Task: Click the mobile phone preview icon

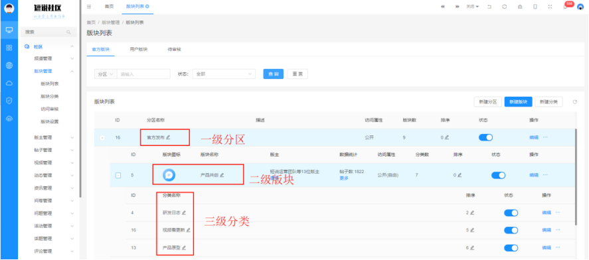Action: (x=535, y=7)
